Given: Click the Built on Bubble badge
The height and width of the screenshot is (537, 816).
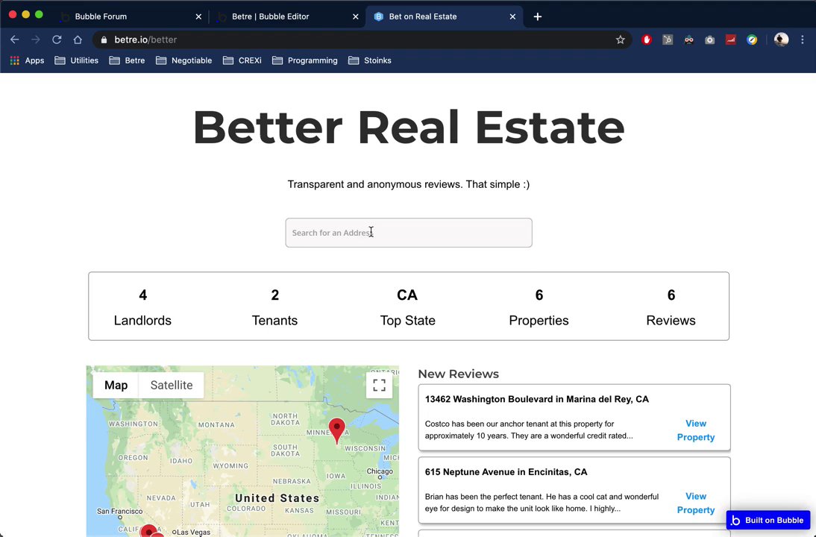Looking at the screenshot, I should pyautogui.click(x=768, y=520).
